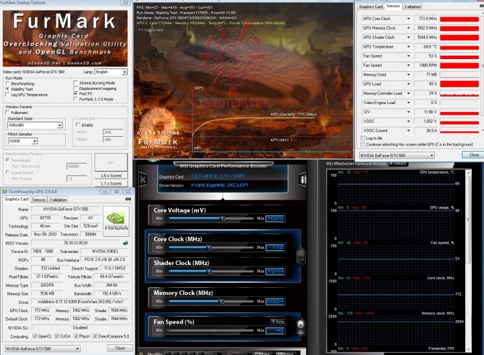Select the Stability Test radio button

(7, 89)
